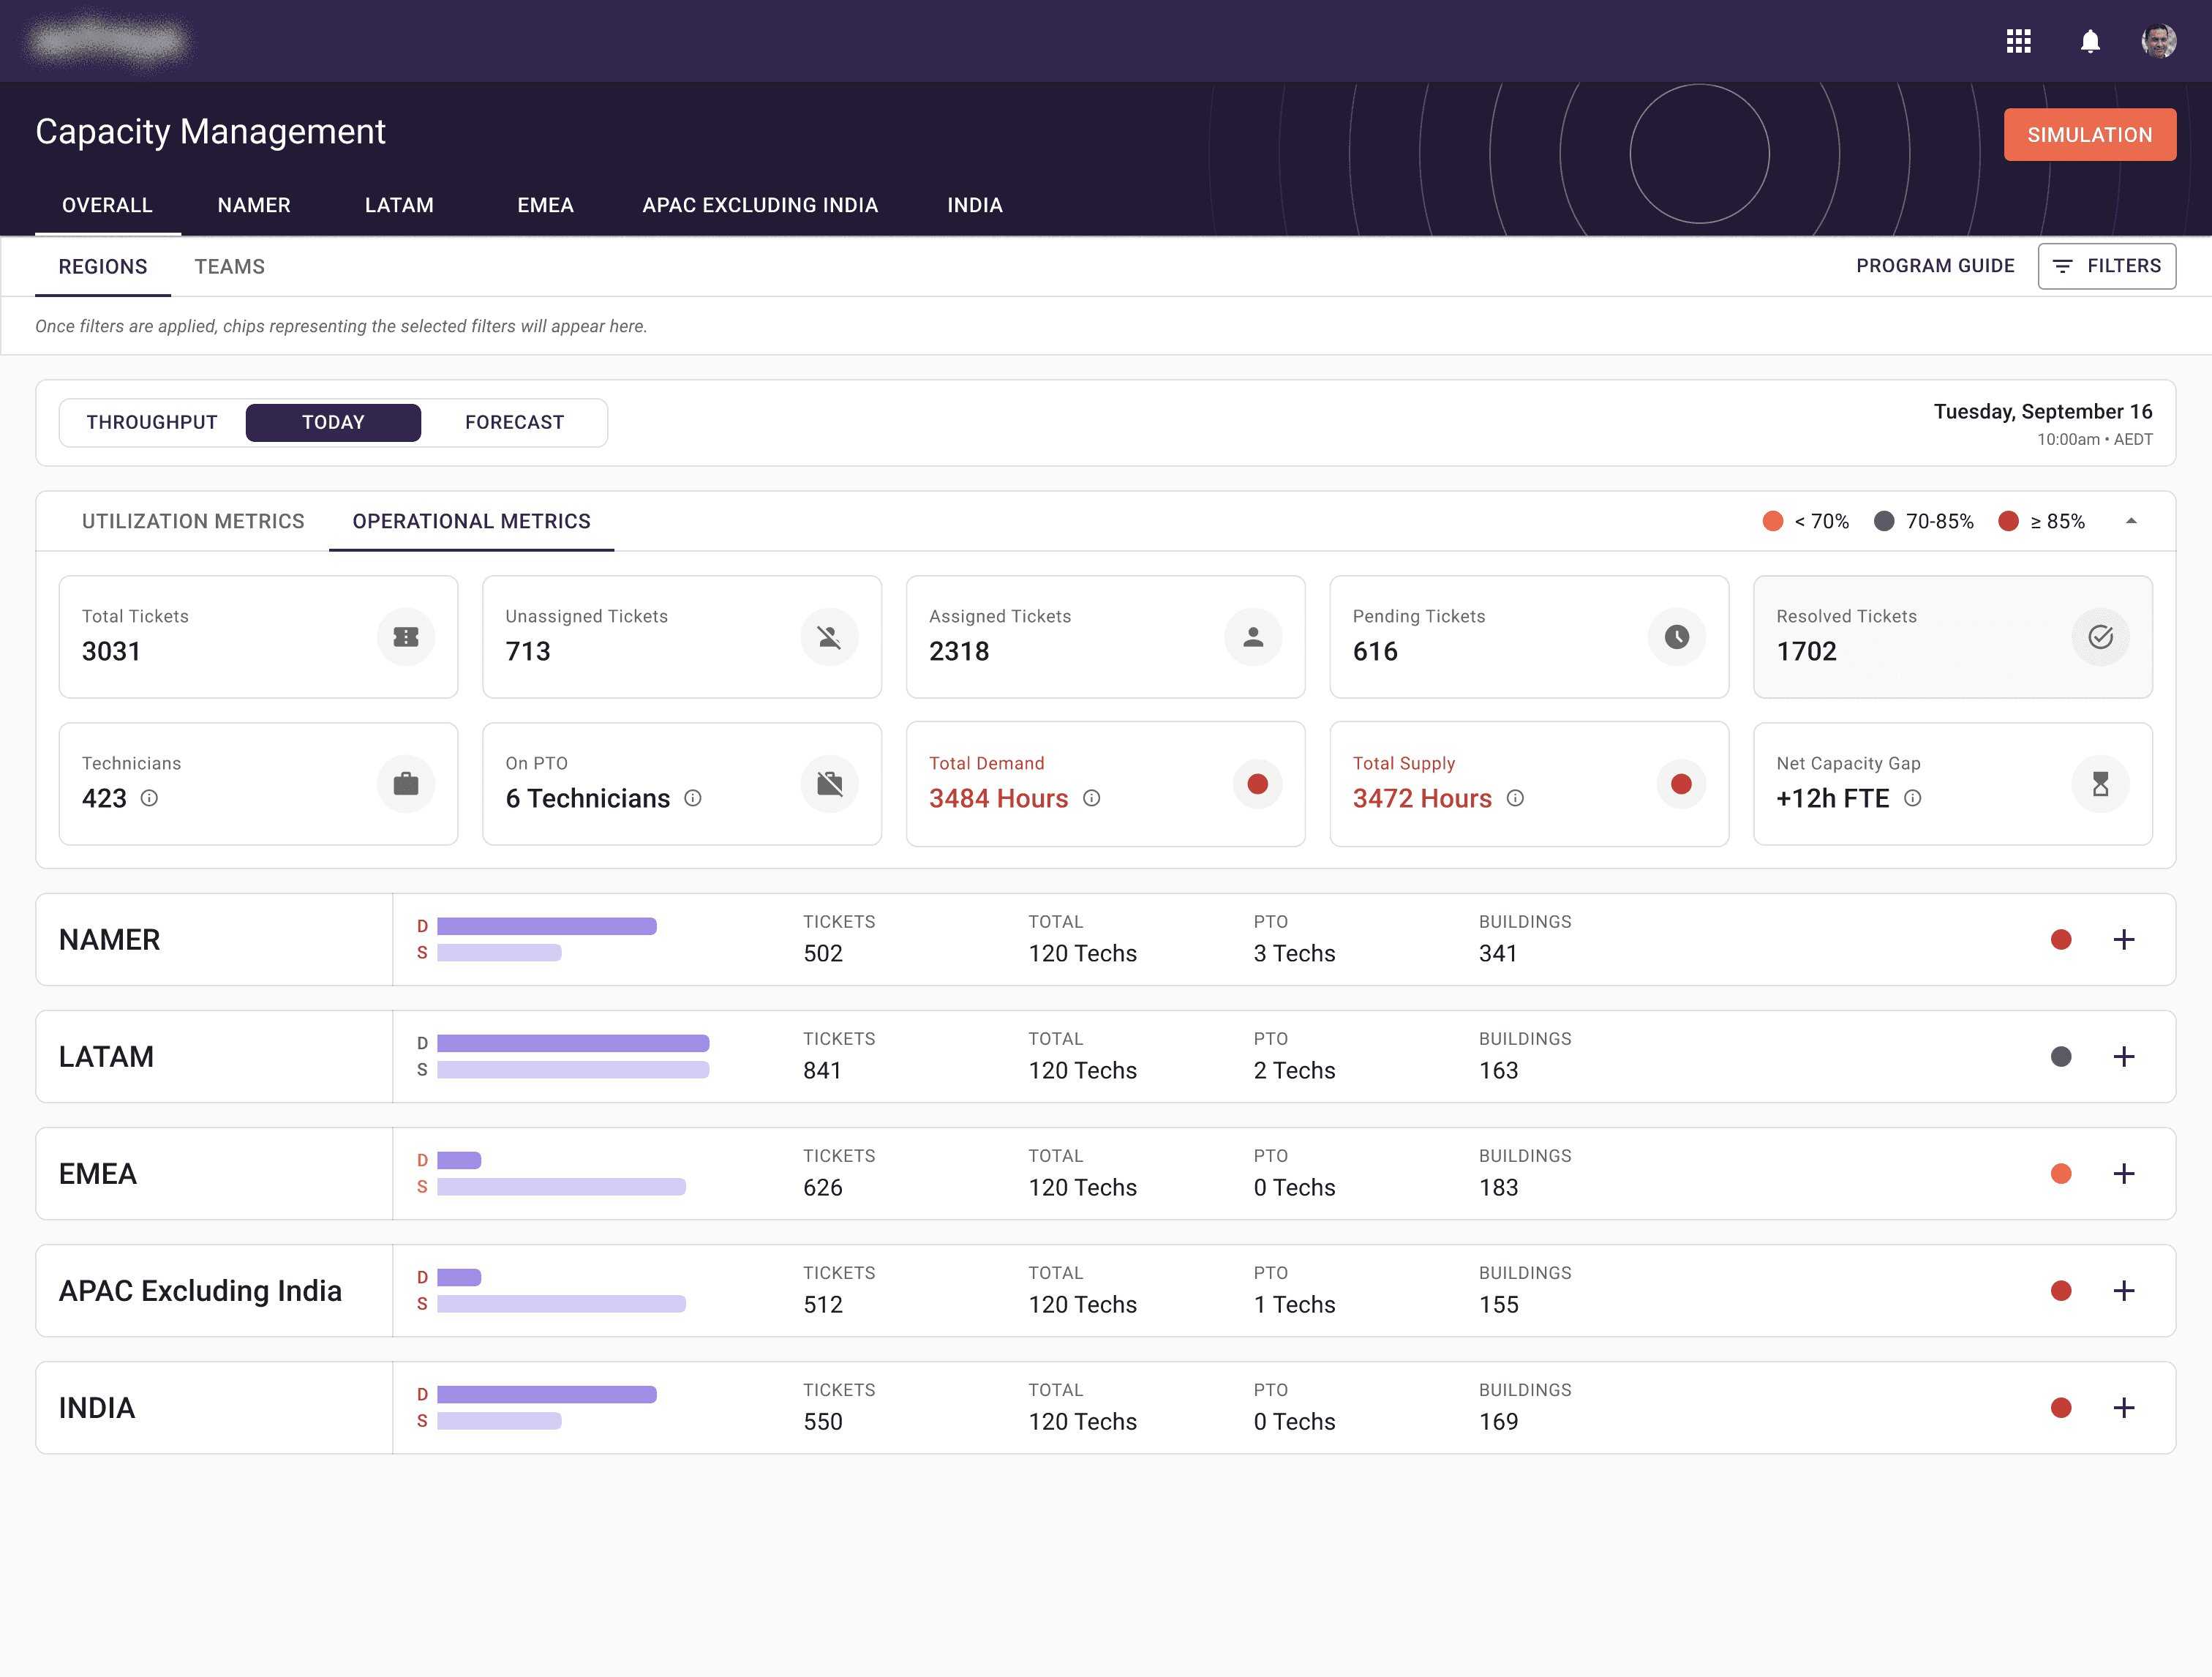Viewport: 2212px width, 1677px height.
Task: Click the Resolved Tickets checkmark icon
Action: [2100, 637]
